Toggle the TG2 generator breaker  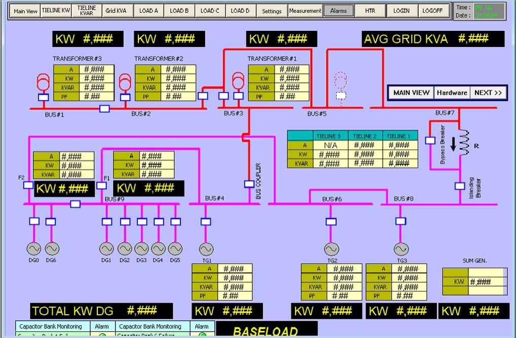click(331, 221)
